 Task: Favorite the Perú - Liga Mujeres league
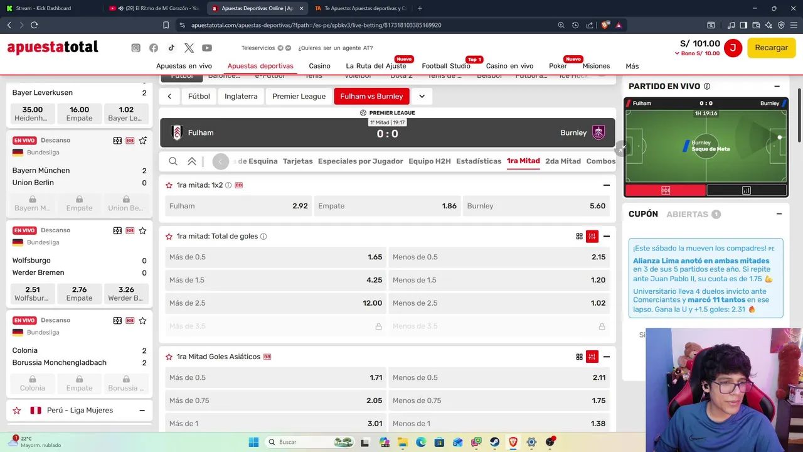point(17,411)
